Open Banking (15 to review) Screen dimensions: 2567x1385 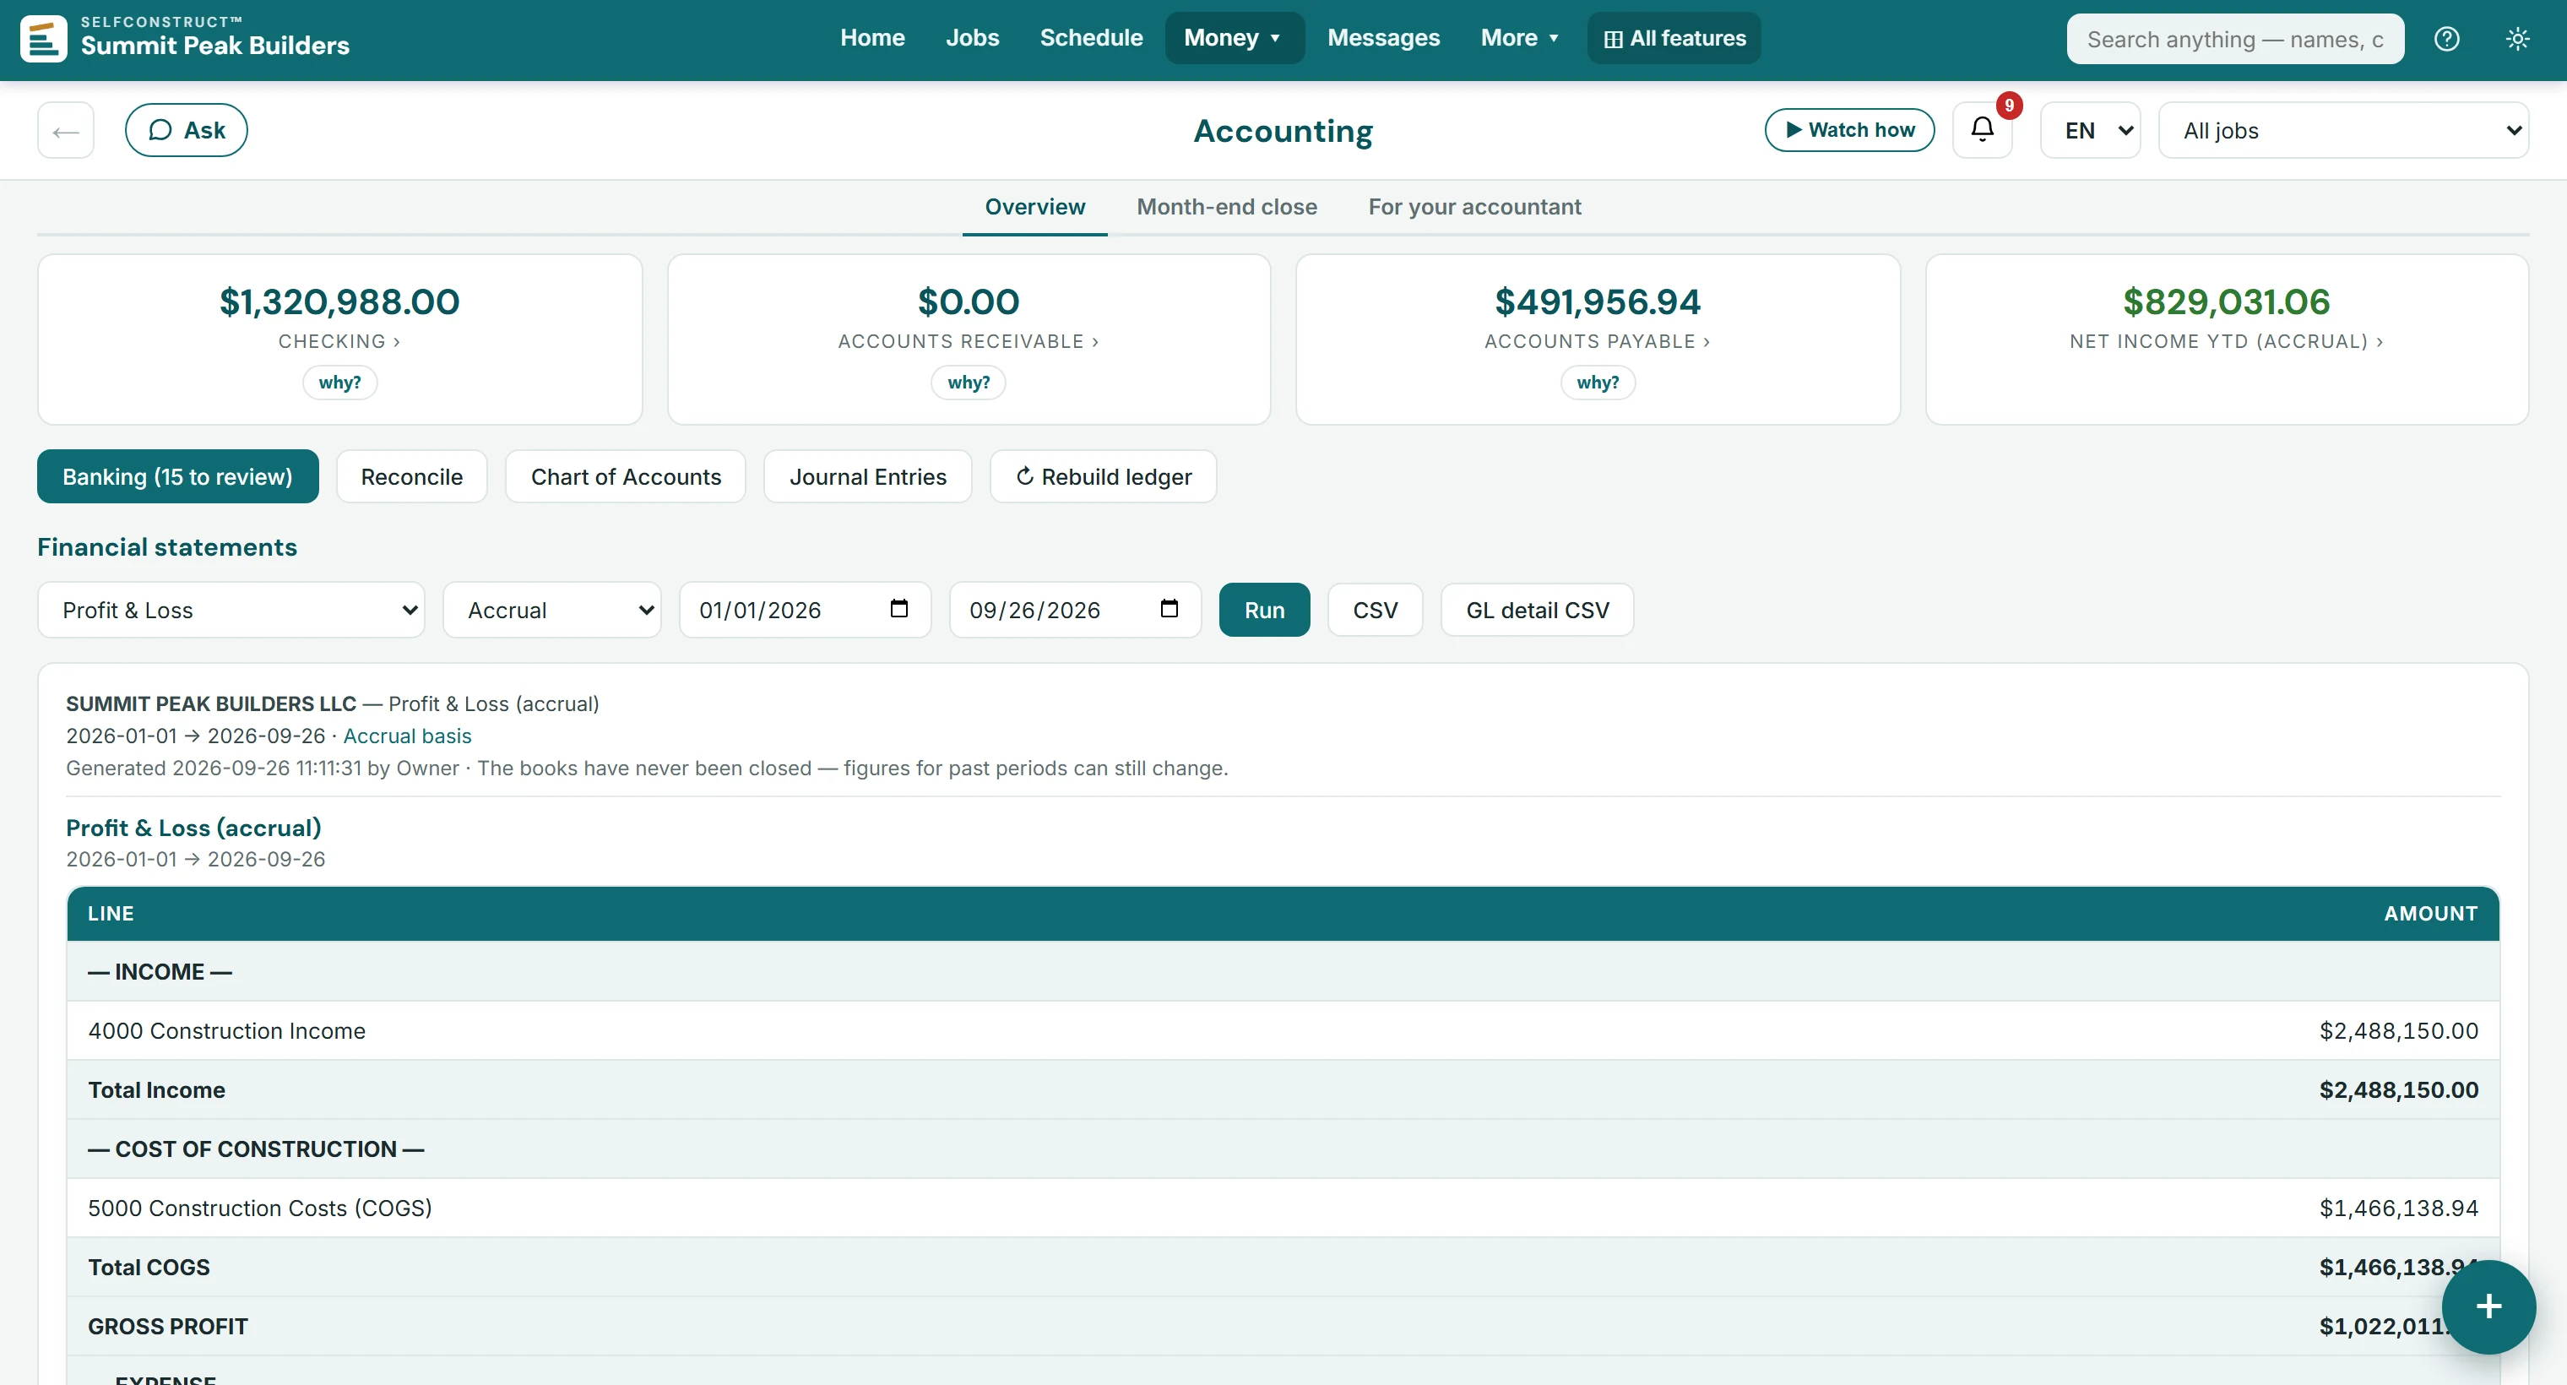[x=178, y=476]
